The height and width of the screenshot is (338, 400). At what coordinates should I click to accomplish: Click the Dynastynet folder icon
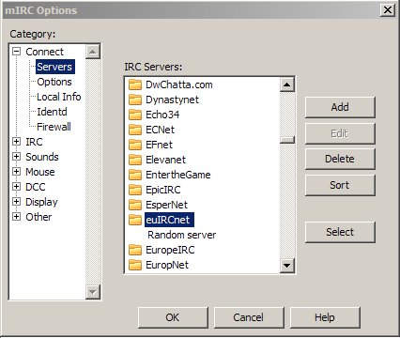pyautogui.click(x=135, y=100)
